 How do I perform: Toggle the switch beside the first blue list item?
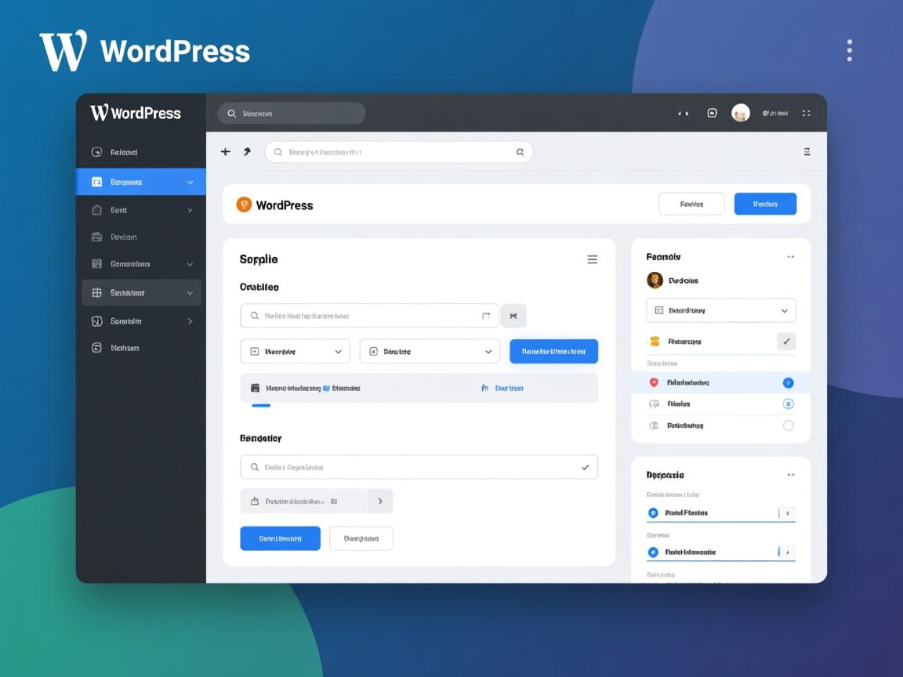click(787, 382)
